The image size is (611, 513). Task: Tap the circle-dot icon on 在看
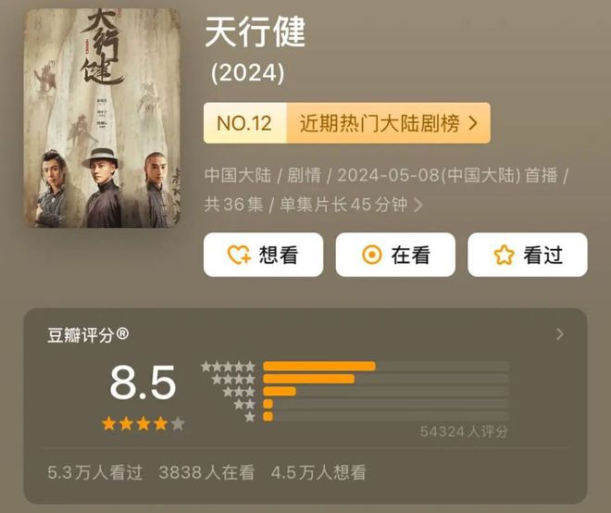pyautogui.click(x=372, y=255)
